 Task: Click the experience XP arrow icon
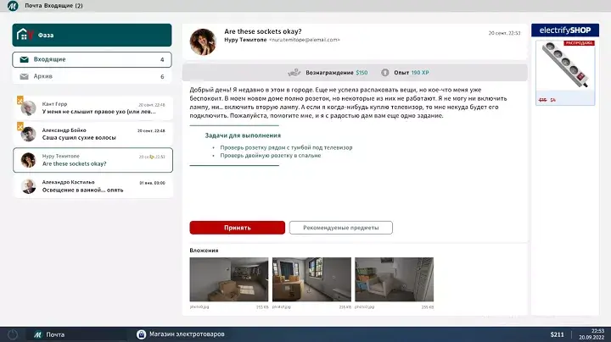point(386,73)
